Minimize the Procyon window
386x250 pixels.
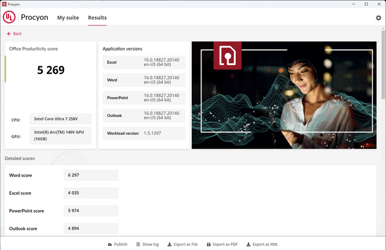coord(353,4)
